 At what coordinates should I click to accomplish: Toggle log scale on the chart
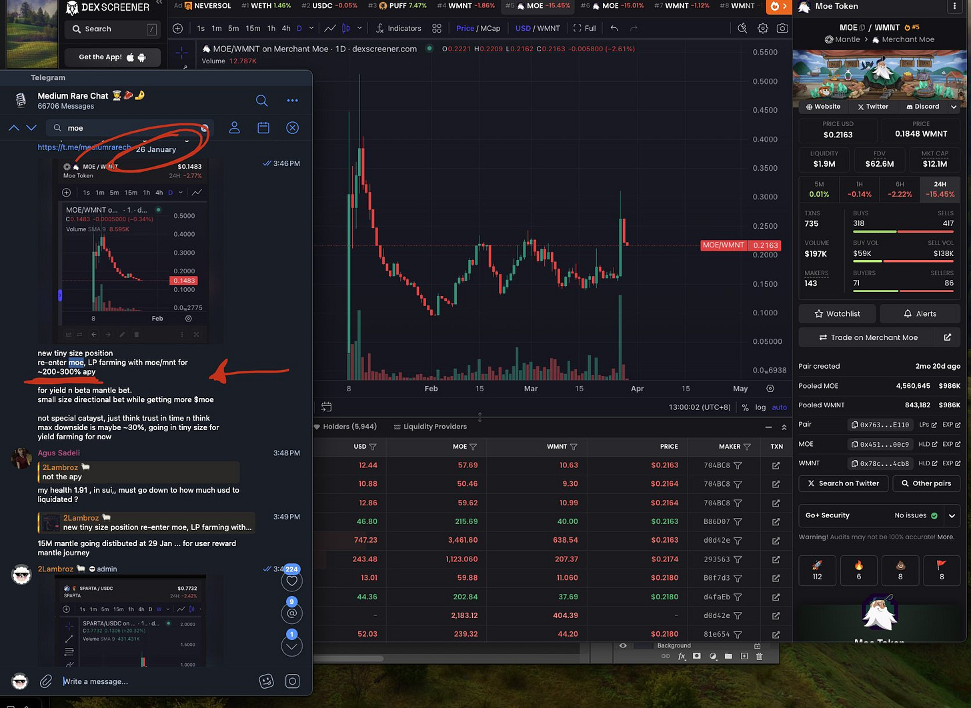[x=760, y=407]
